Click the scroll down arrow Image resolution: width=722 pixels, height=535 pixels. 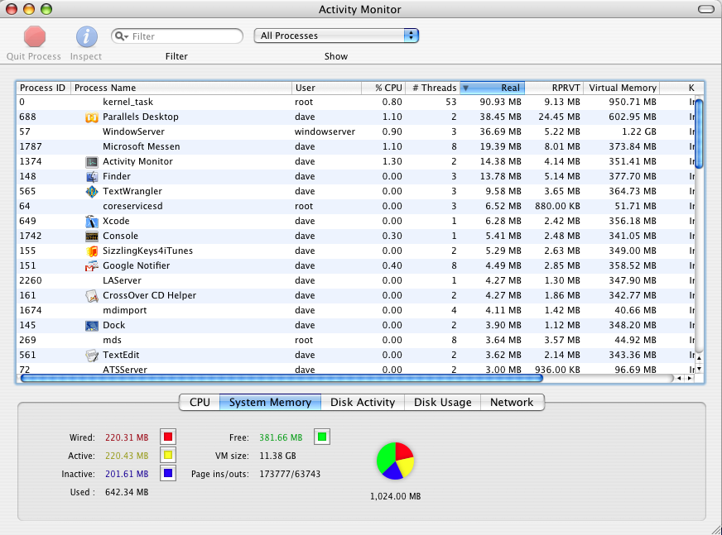click(699, 369)
